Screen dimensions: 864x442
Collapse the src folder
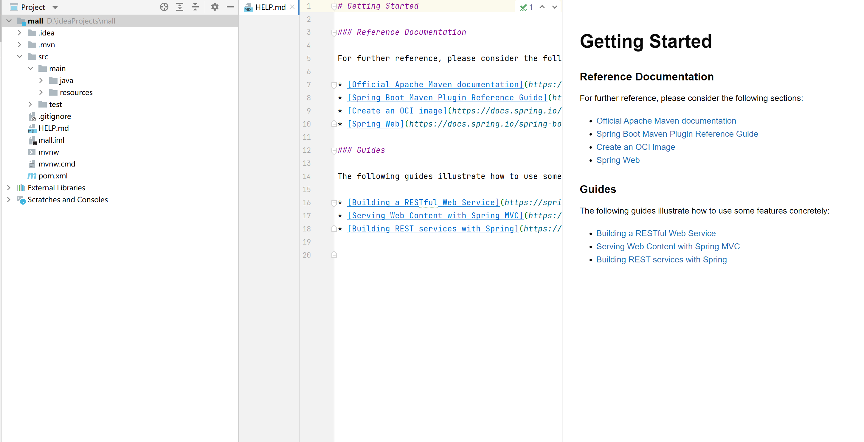coord(19,57)
